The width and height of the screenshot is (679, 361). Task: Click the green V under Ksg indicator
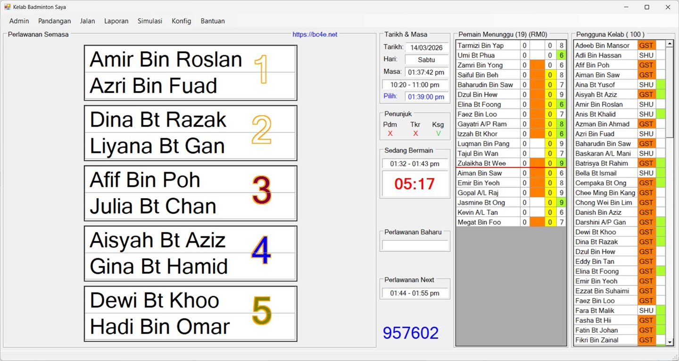click(x=439, y=134)
